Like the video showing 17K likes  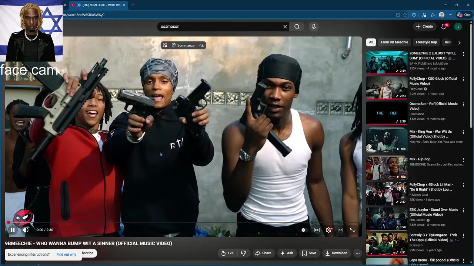pyautogui.click(x=227, y=253)
